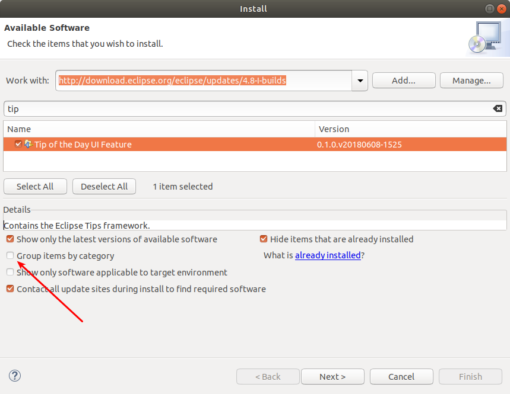Screen dimensions: 510x394
Task: Click the details text 'Contains the Eclipse Tips framework.'
Action: coord(77,226)
